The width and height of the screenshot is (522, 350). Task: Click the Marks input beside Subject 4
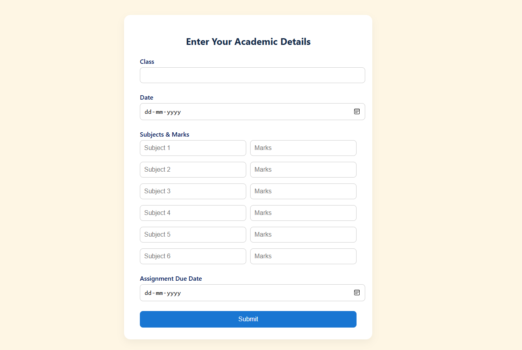point(303,213)
